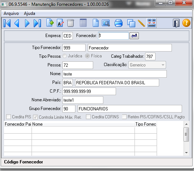Click País code field BRA

tap(67, 83)
